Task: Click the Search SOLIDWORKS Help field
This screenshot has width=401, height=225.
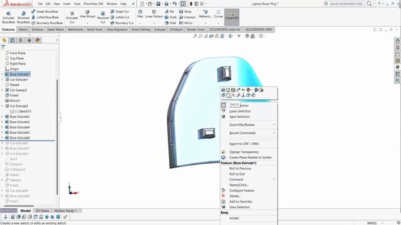Action: point(345,4)
